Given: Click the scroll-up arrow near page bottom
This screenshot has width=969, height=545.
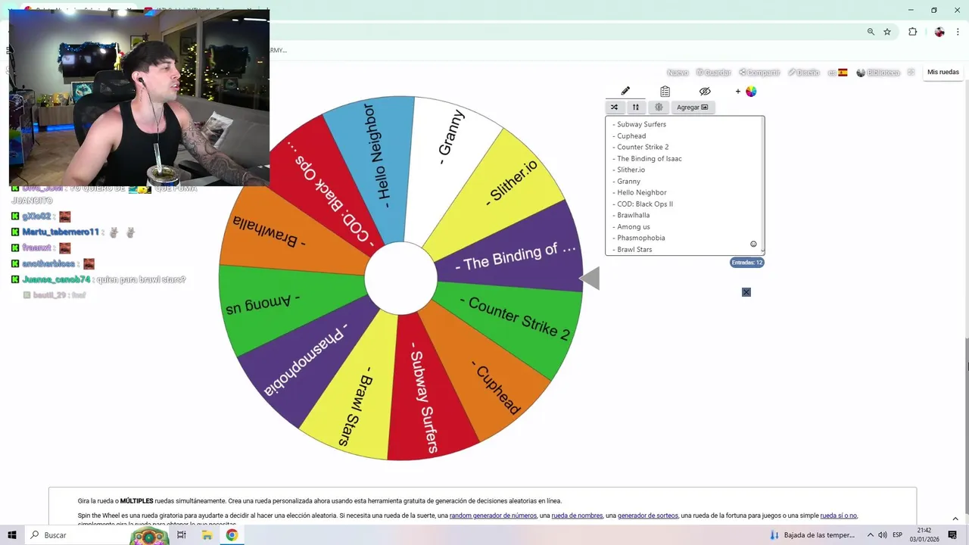Looking at the screenshot, I should tap(955, 519).
